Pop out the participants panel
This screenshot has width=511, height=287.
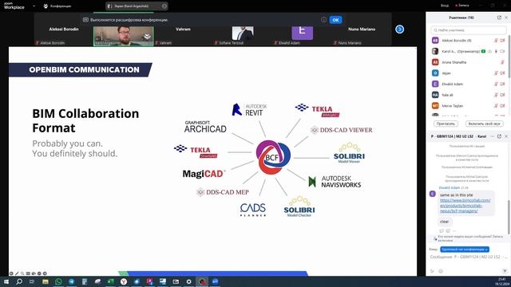[x=499, y=18]
